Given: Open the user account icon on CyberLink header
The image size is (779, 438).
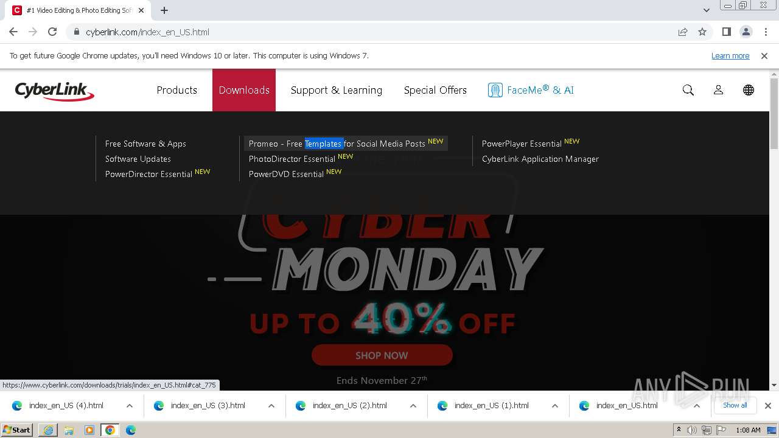Looking at the screenshot, I should [x=718, y=90].
